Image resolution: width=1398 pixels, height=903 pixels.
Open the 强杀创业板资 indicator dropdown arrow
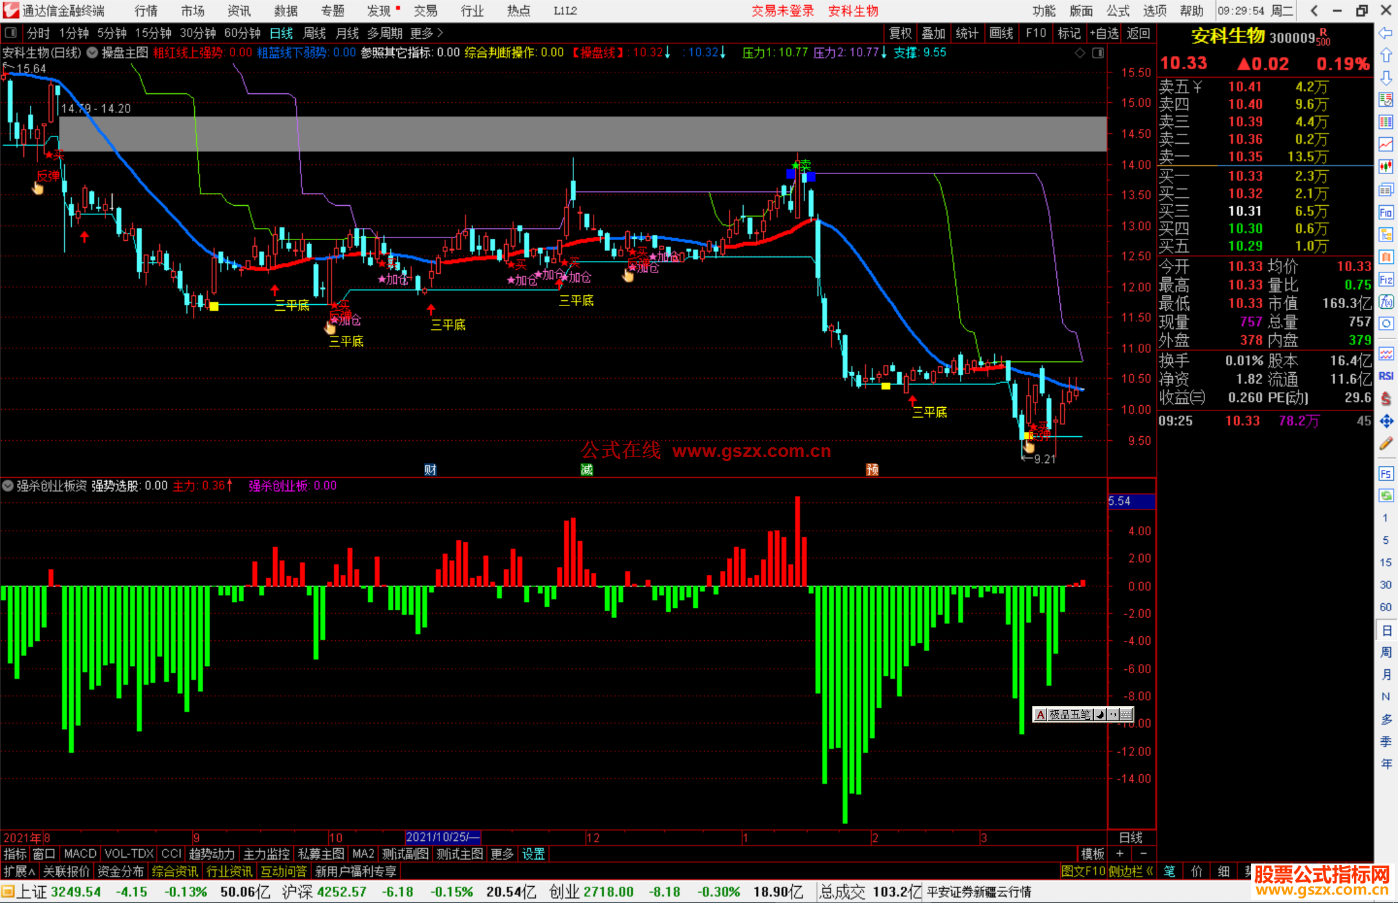coord(8,485)
